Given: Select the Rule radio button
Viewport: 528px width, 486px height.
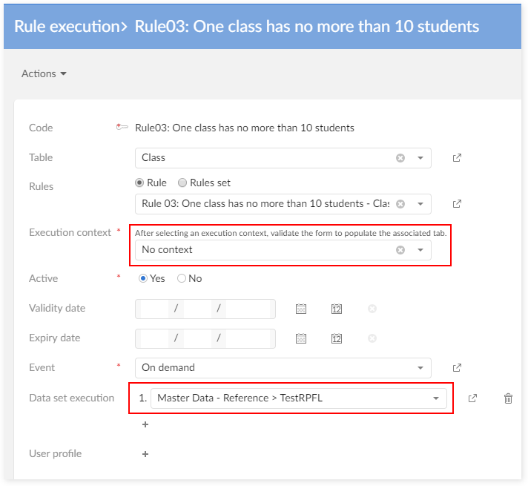Looking at the screenshot, I should click(x=139, y=183).
